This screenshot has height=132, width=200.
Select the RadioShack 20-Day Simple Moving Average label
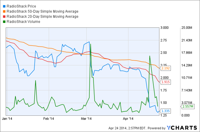point(42,17)
